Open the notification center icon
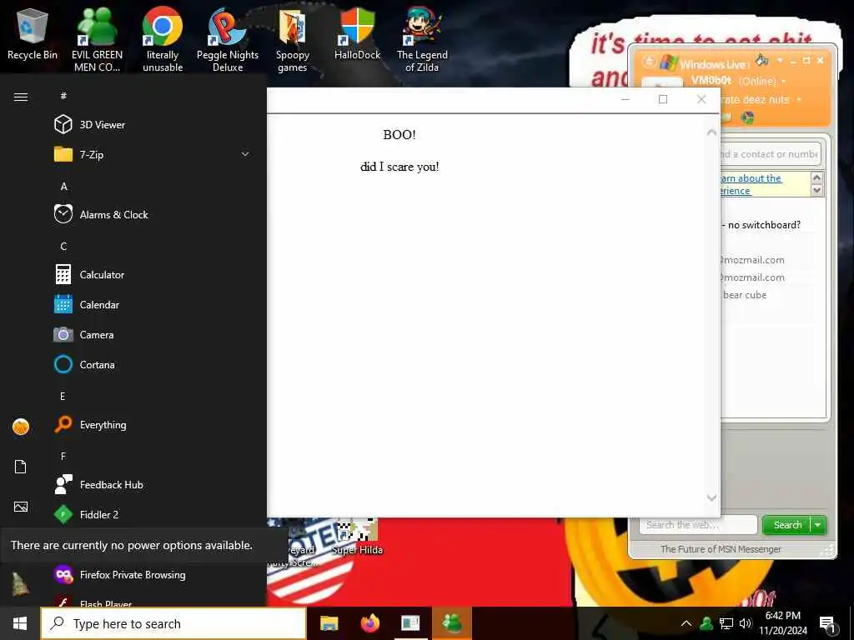Viewport: 854px width, 640px height. [x=828, y=625]
